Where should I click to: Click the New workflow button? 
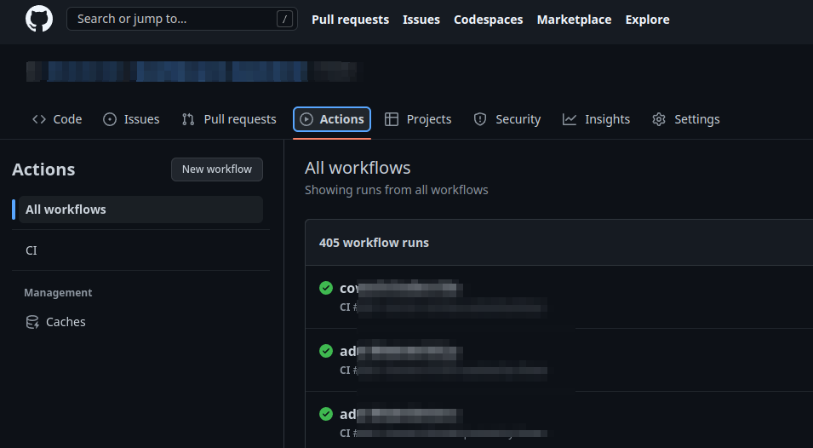coord(217,169)
